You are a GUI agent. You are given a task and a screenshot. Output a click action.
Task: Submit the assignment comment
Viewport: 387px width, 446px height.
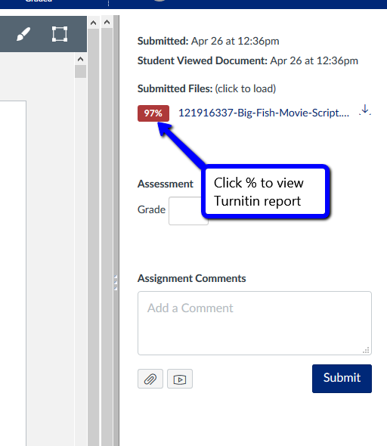[x=342, y=379]
